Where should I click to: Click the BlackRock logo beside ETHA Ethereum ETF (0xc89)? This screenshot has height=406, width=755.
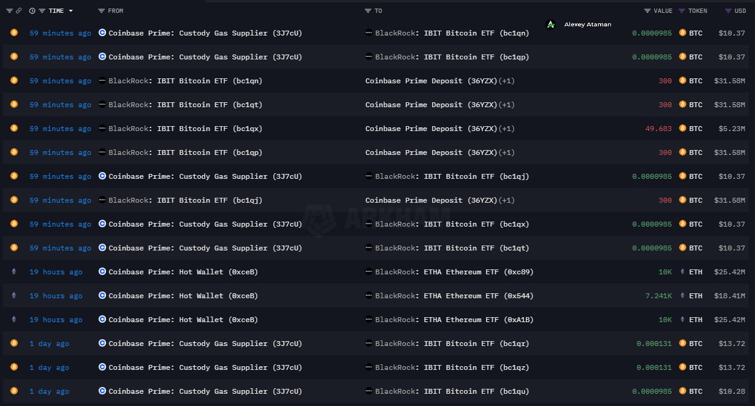[369, 272]
